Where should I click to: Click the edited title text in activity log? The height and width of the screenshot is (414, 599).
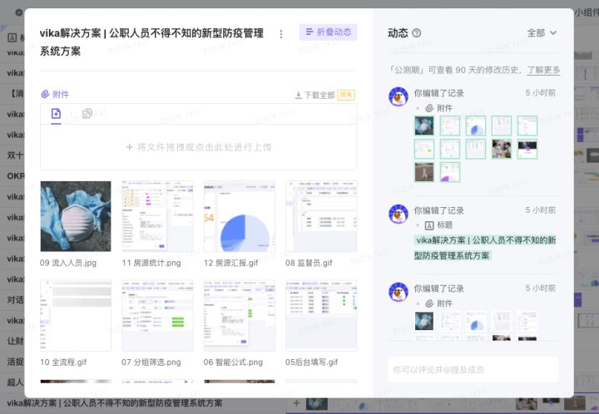(x=485, y=248)
